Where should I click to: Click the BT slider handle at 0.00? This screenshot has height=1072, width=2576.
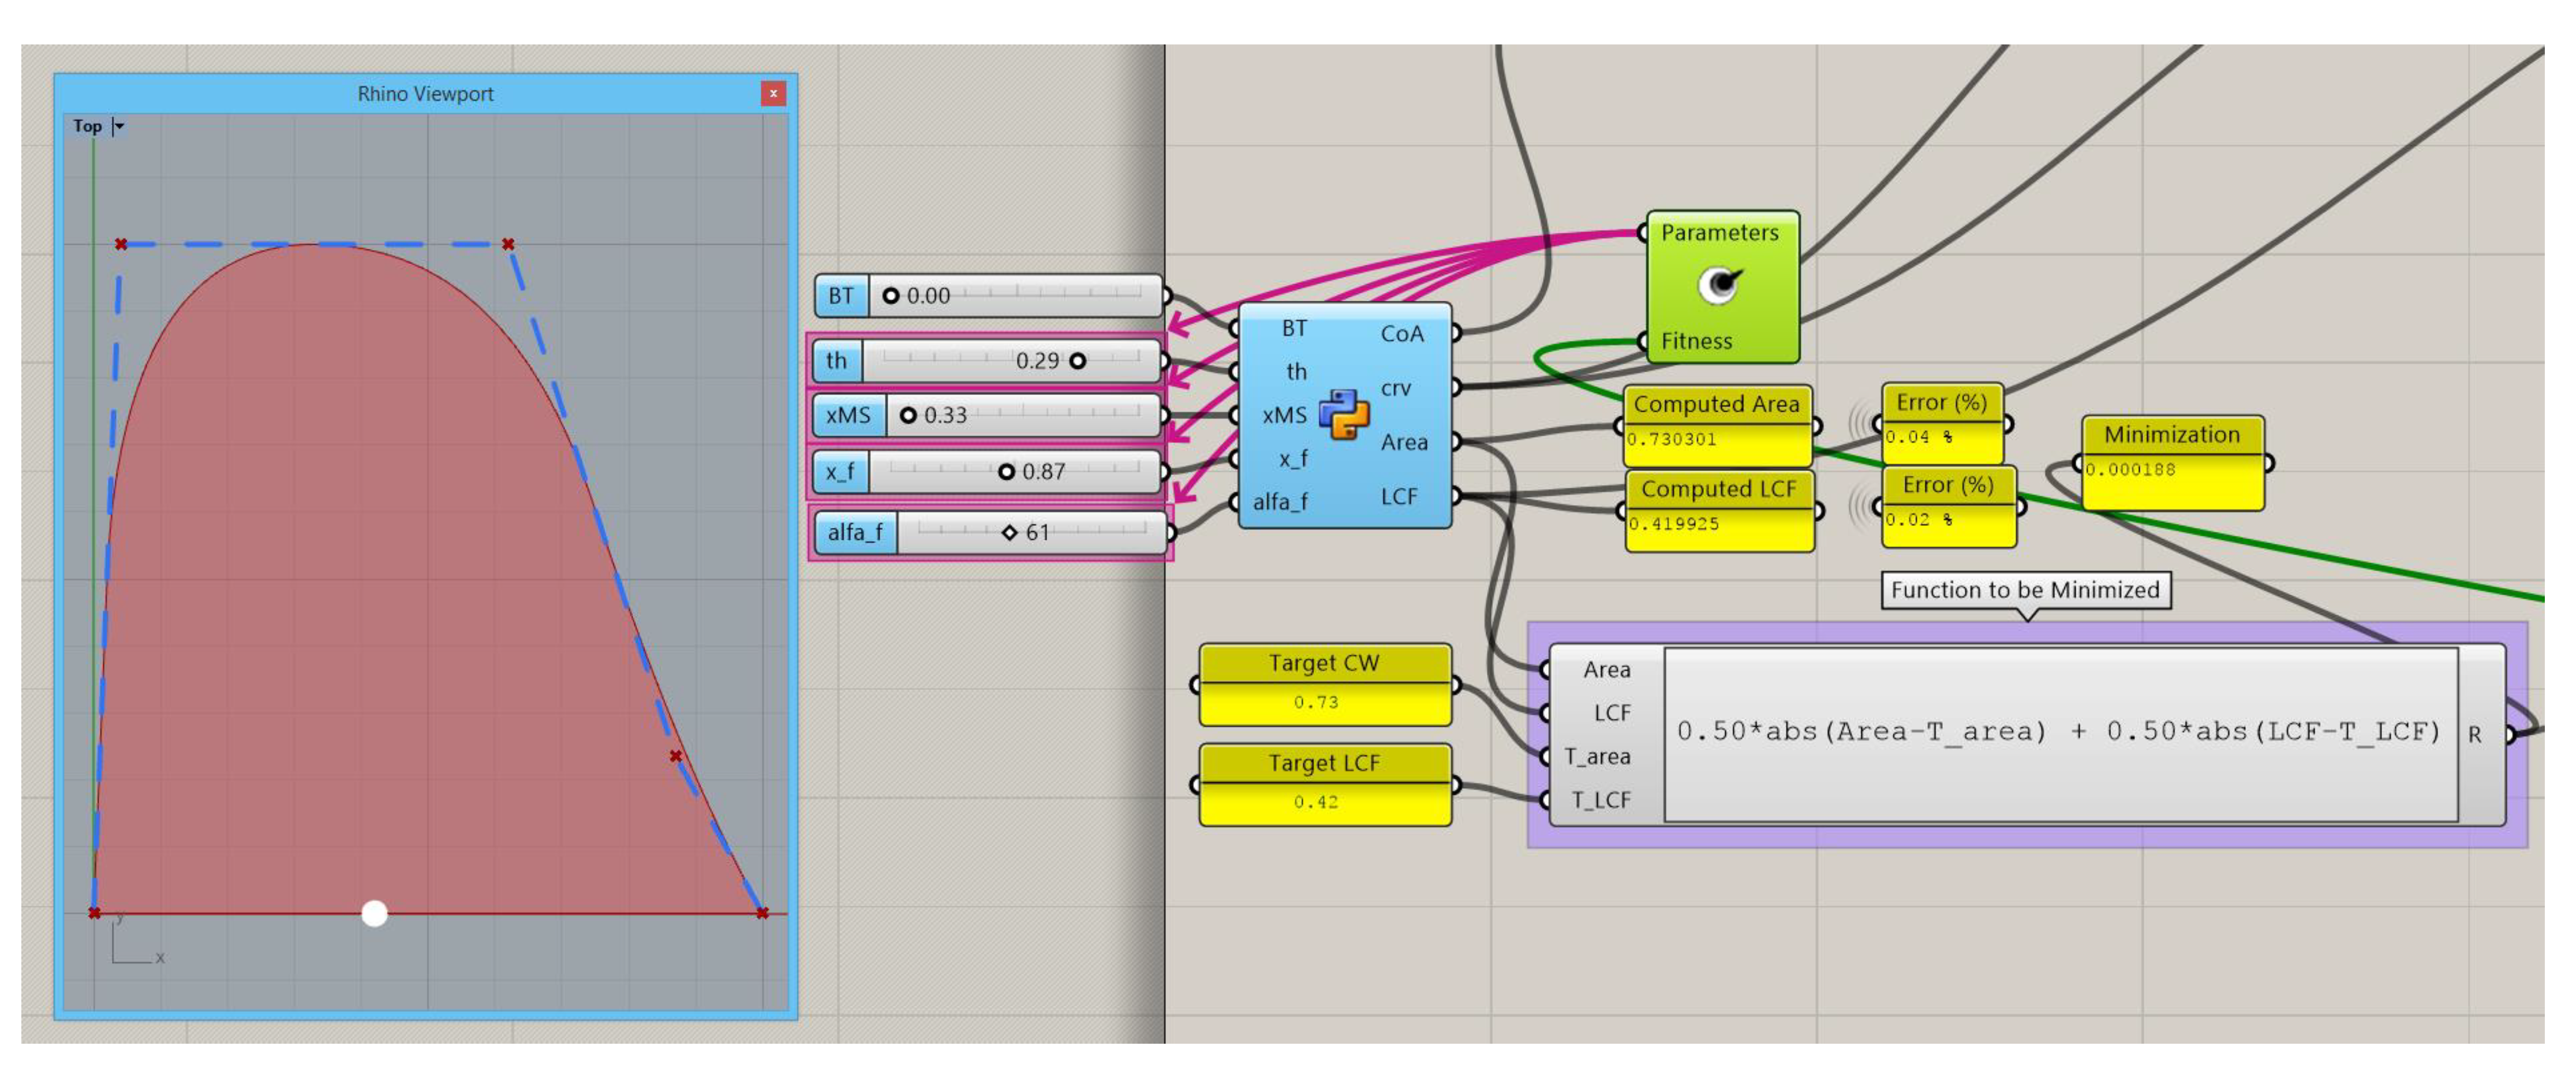(891, 296)
